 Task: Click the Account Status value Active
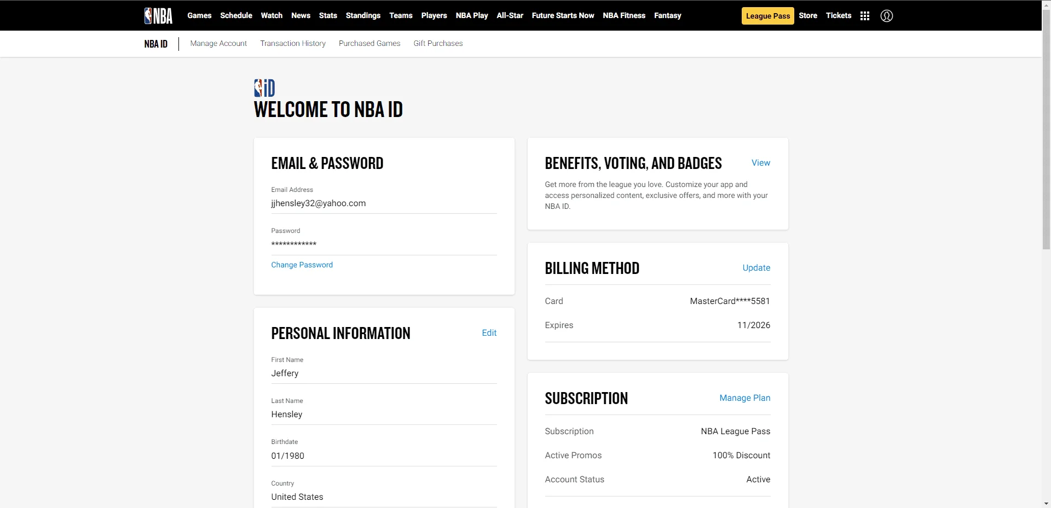point(758,480)
